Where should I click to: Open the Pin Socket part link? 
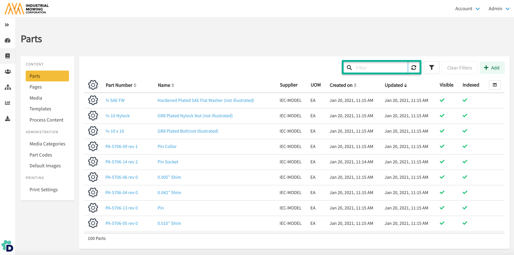click(168, 162)
